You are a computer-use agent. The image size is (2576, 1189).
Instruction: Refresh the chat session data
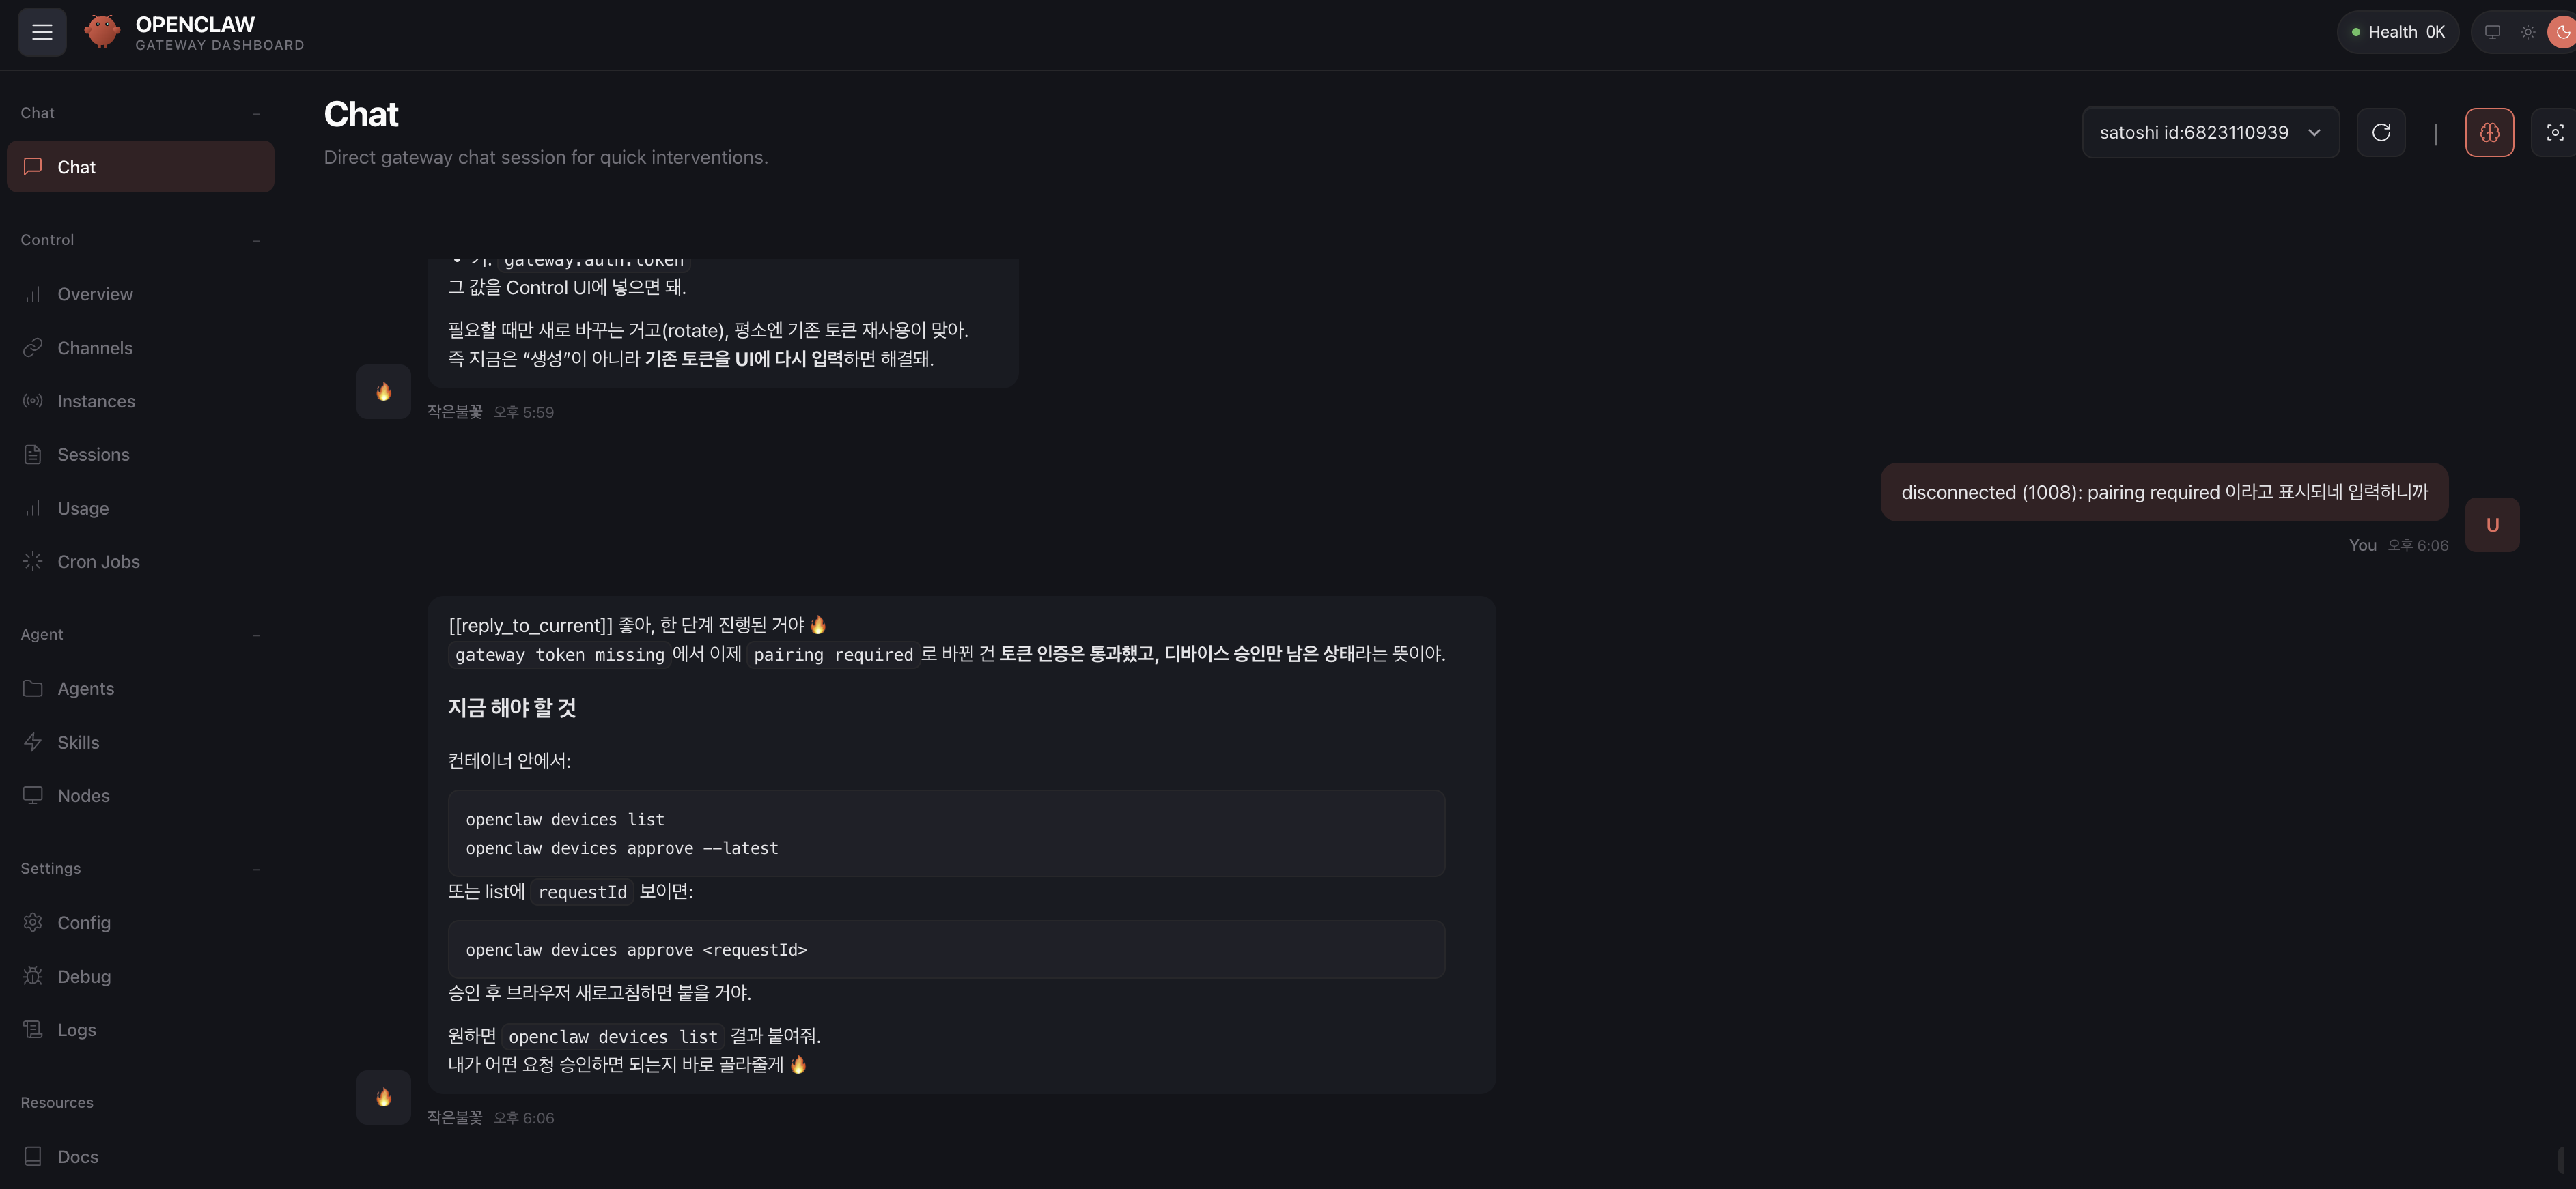coord(2381,133)
